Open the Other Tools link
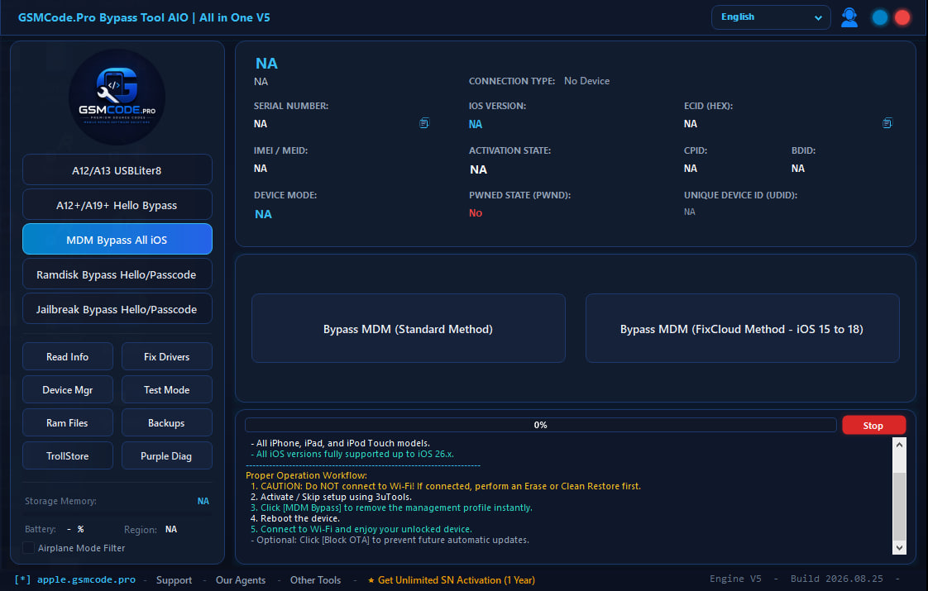The height and width of the screenshot is (591, 928). 315,580
